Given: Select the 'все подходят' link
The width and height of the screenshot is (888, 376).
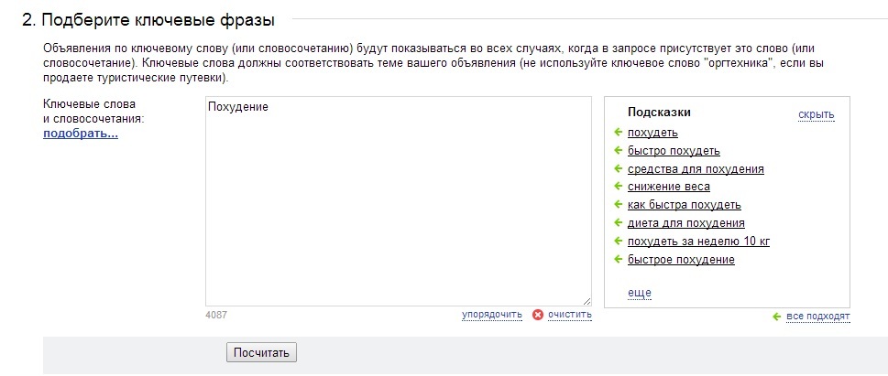Looking at the screenshot, I should click(x=817, y=317).
